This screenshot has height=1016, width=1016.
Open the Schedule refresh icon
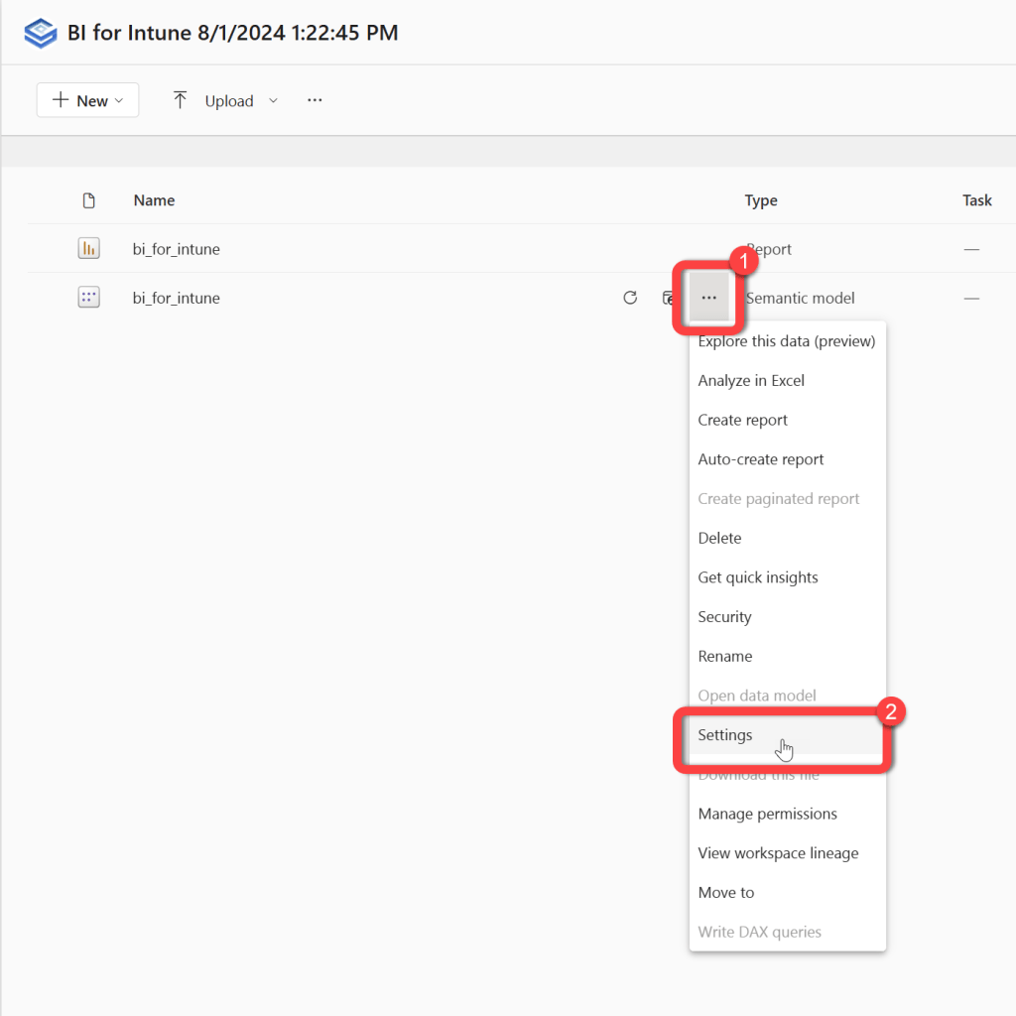[x=669, y=297]
